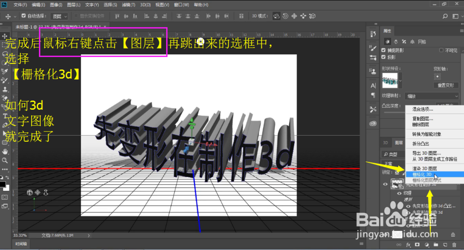Image resolution: width=464 pixels, height=250 pixels.
Task: Open the 属性 panel flyout menu
Action: (x=461, y=31)
